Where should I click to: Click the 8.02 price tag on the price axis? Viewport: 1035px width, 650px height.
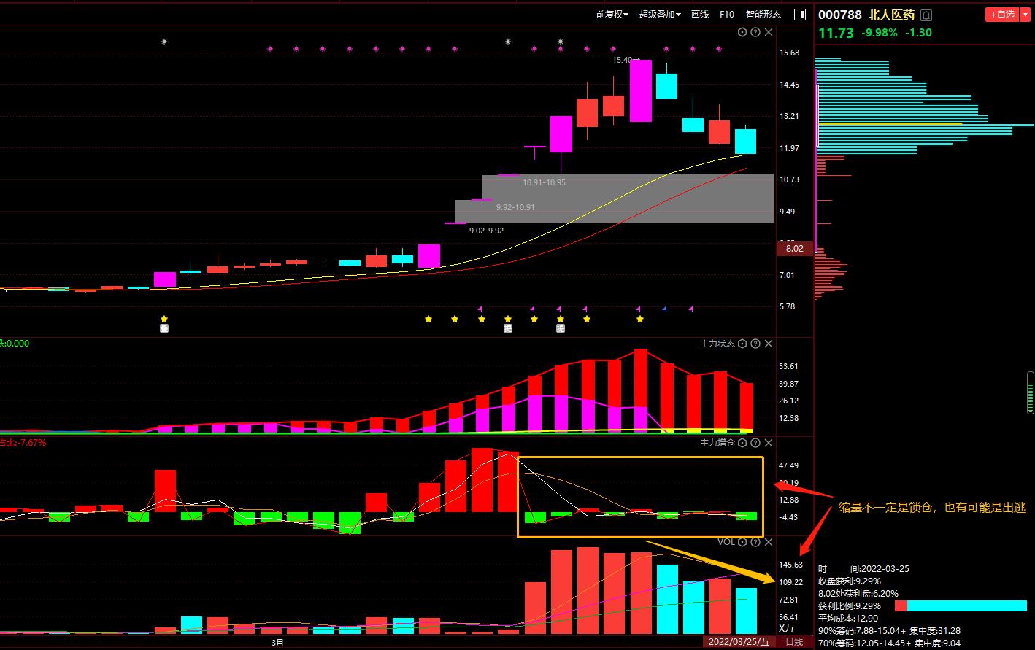[795, 249]
